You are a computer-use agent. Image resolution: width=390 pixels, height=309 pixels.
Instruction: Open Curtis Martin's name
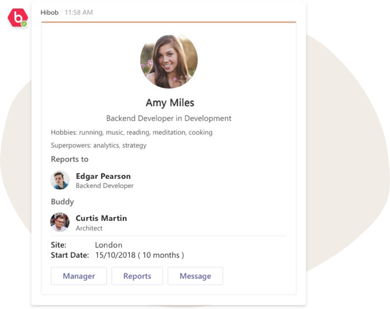click(101, 218)
